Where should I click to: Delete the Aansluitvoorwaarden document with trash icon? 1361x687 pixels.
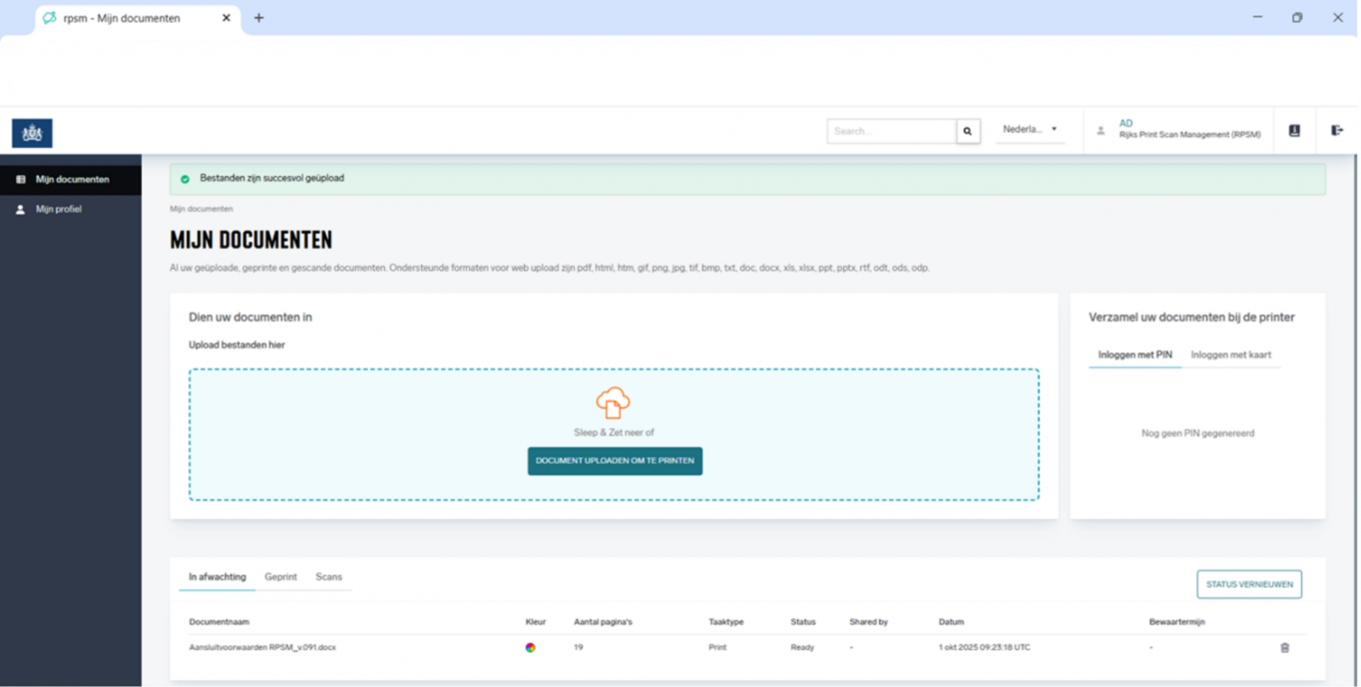[1284, 648]
